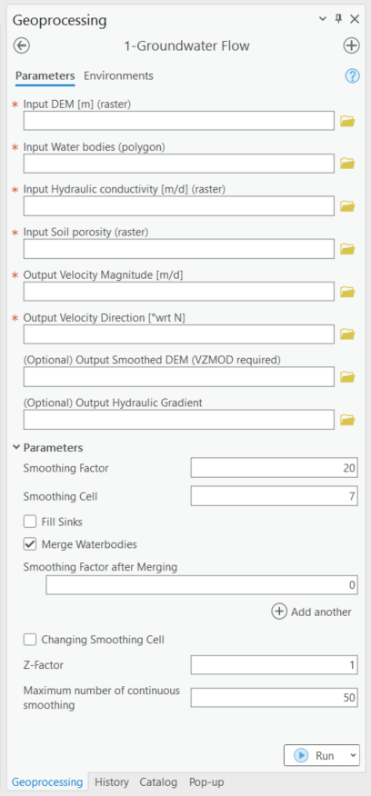The image size is (371, 796).
Task: Run the Groundwater Flow tool
Action: [x=316, y=755]
